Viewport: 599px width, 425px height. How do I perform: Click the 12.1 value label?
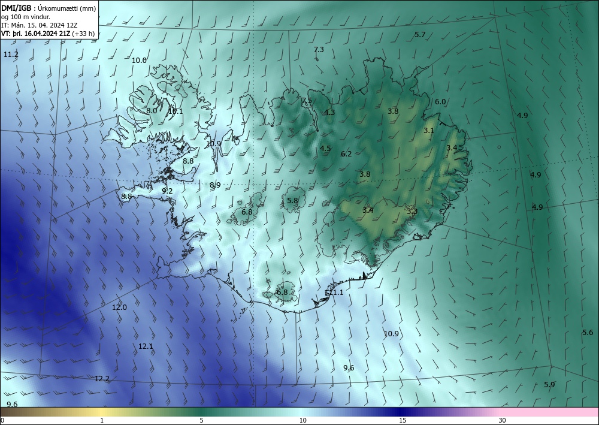[146, 346]
